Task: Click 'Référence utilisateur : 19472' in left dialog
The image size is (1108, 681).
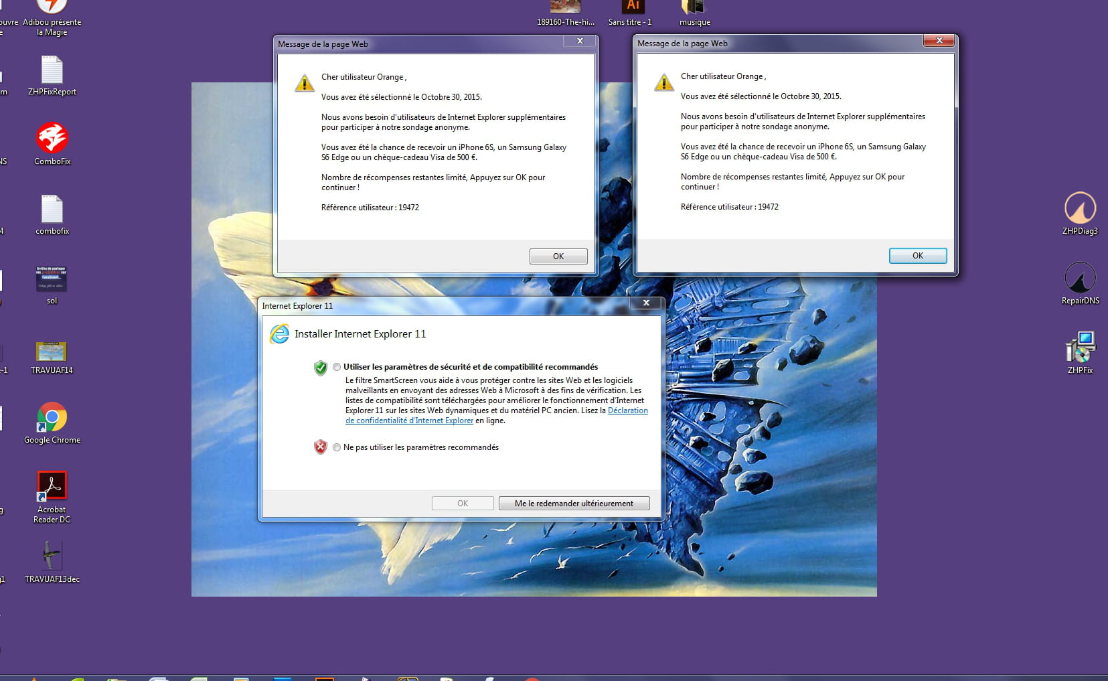Action: coord(370,208)
